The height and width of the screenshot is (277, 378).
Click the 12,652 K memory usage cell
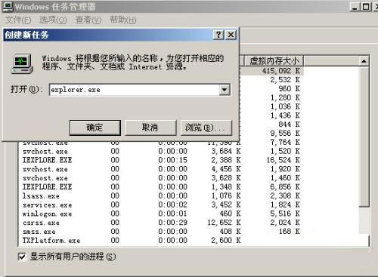coord(224,223)
